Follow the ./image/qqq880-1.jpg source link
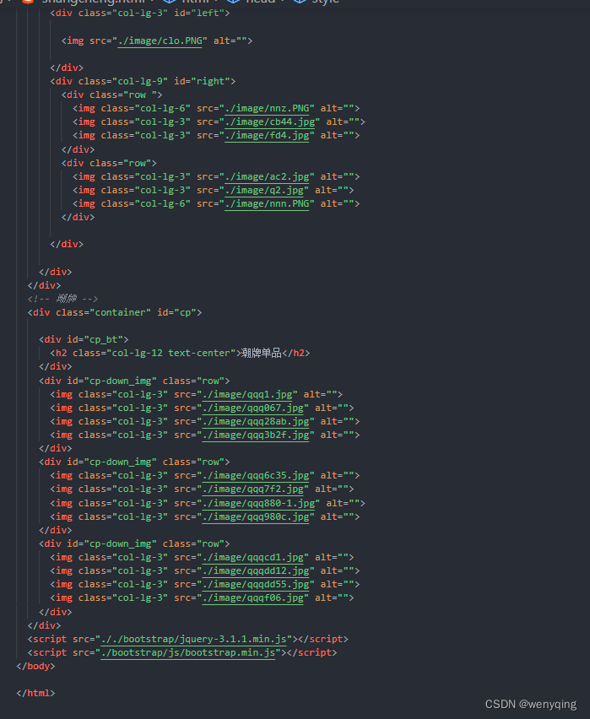 [258, 504]
